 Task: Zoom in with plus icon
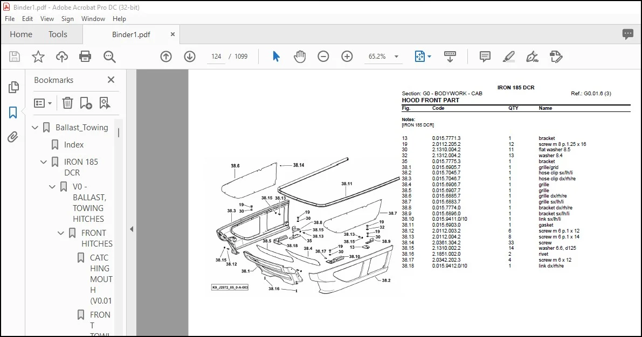347,57
